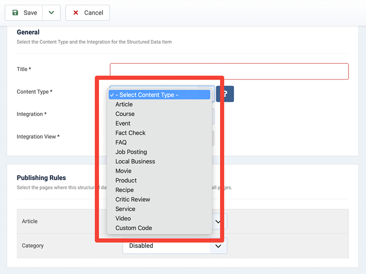Click the Save button
Viewport: 366px width, 274px height.
pos(24,13)
